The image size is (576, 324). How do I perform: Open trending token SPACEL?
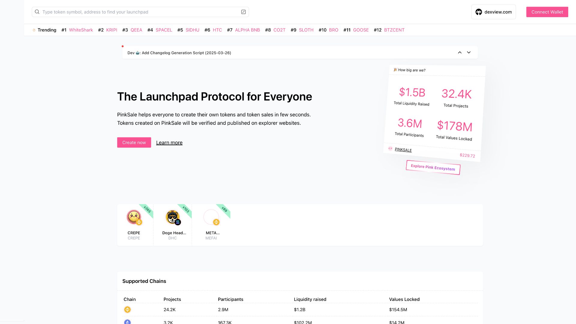pos(164,30)
